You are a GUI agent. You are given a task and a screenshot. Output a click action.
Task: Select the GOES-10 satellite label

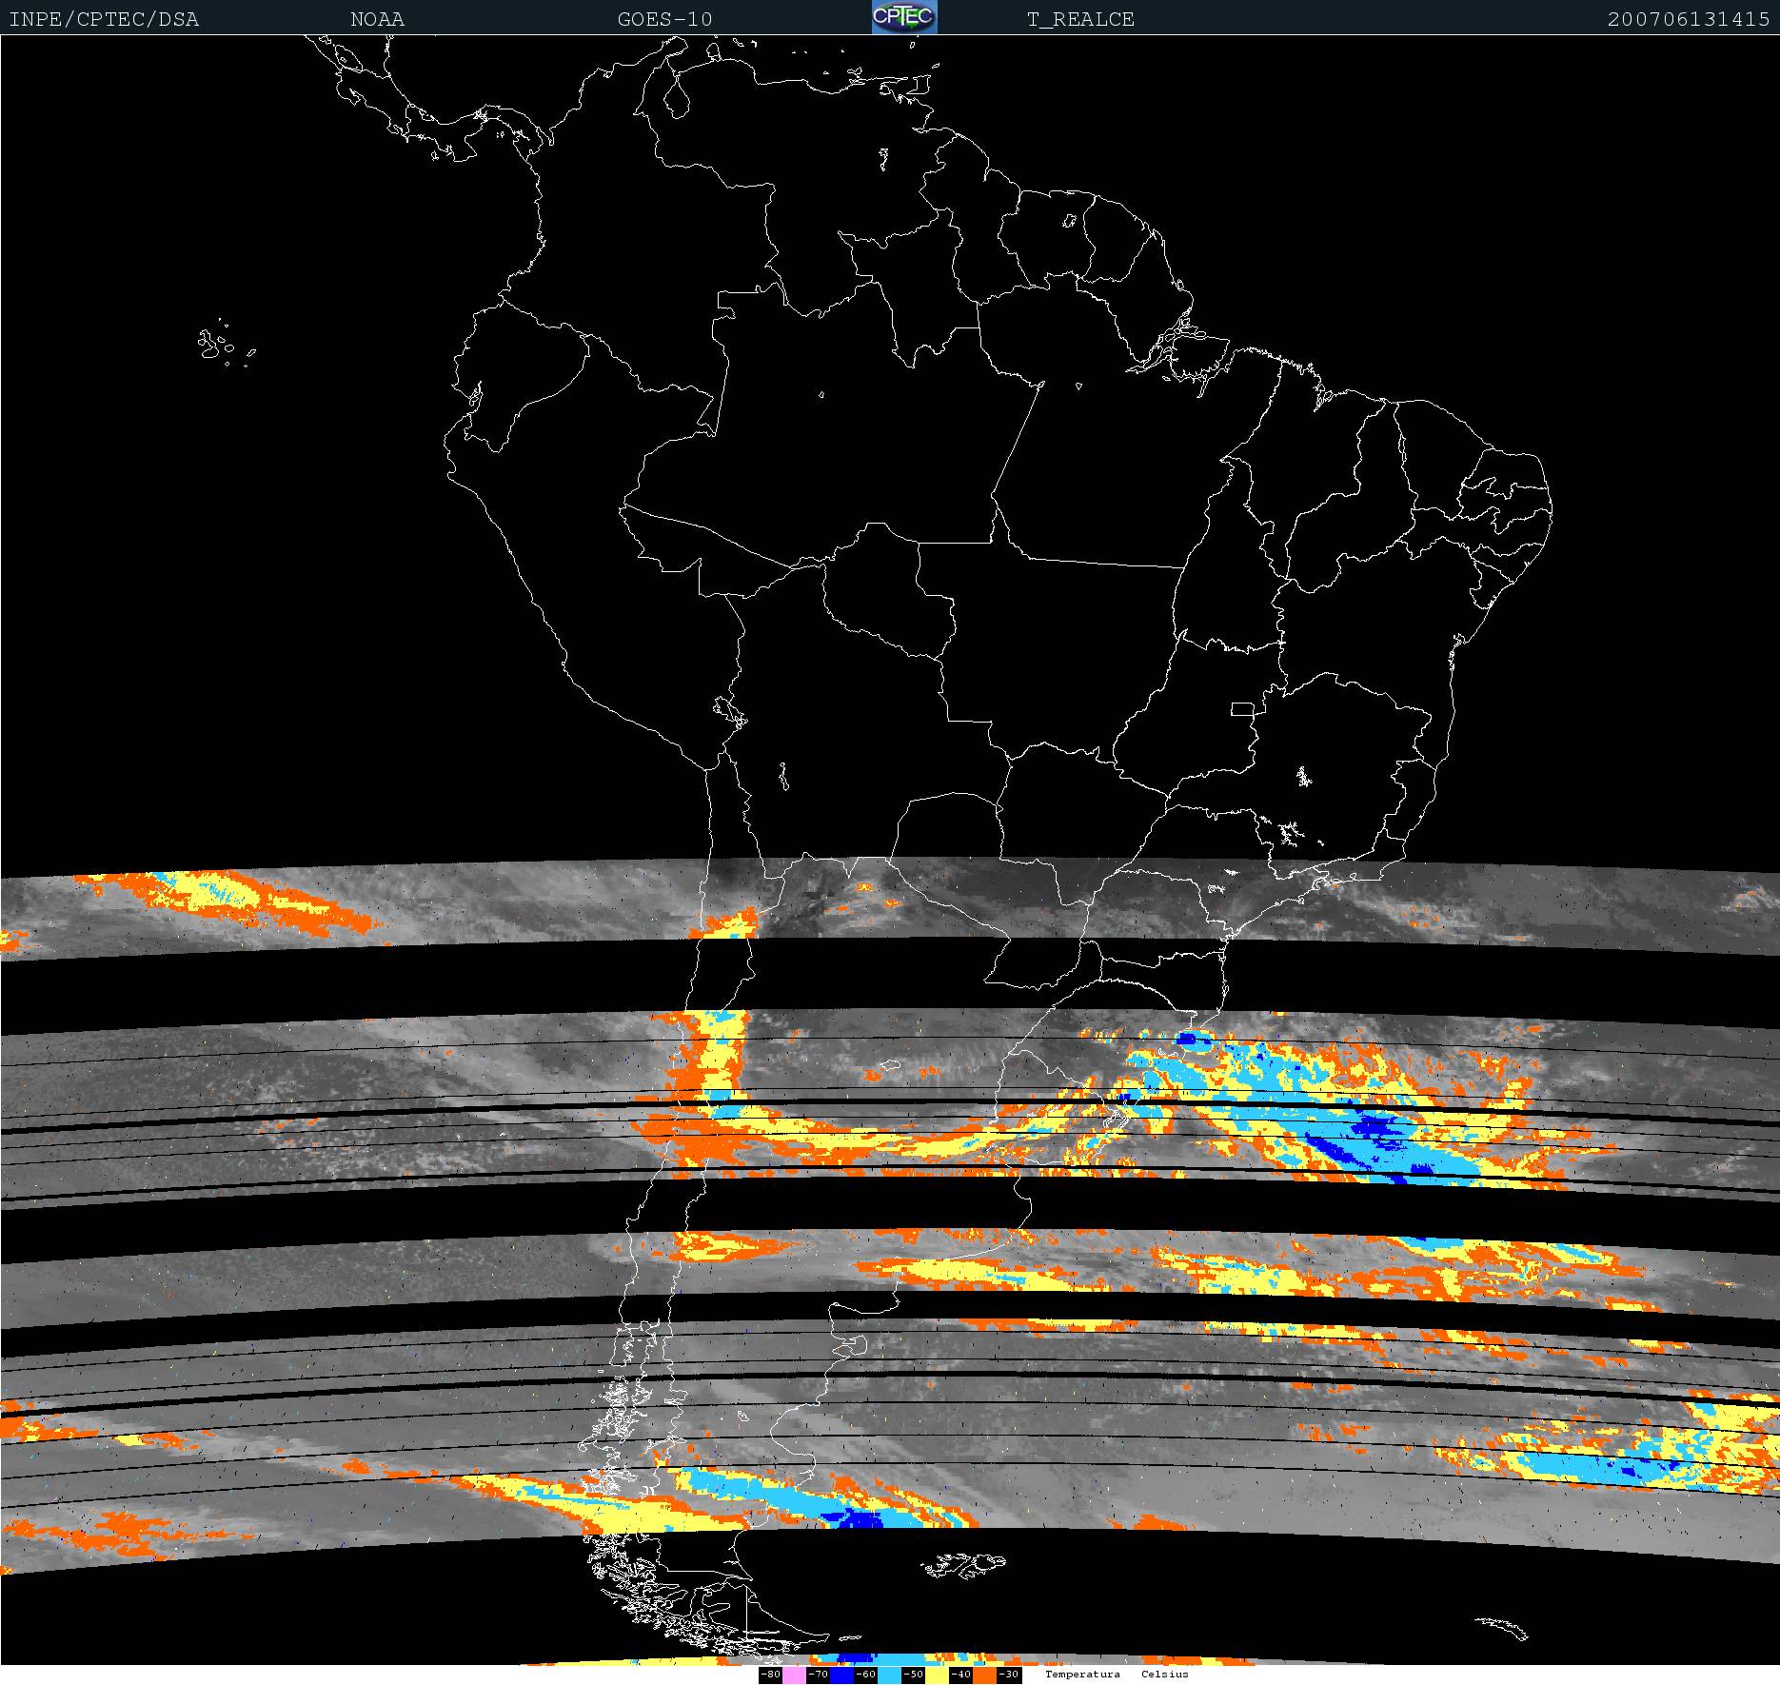[x=664, y=20]
